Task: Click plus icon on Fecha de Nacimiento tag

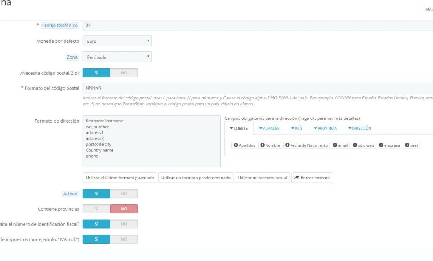Action: (287, 145)
